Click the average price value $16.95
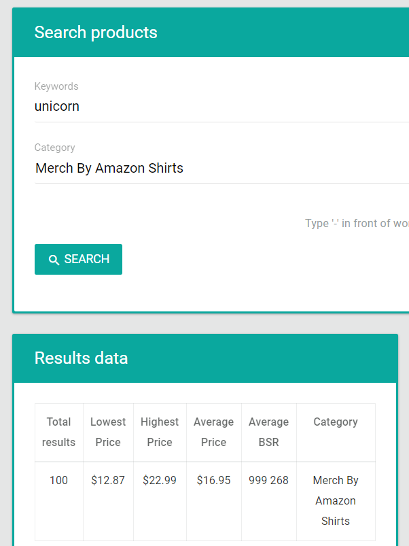Image resolution: width=409 pixels, height=546 pixels. pos(213,481)
